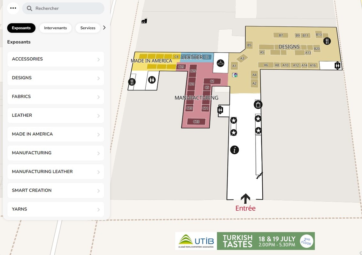Click the restaurant icon in the Designs area
The width and height of the screenshot is (362, 255).
327,41
